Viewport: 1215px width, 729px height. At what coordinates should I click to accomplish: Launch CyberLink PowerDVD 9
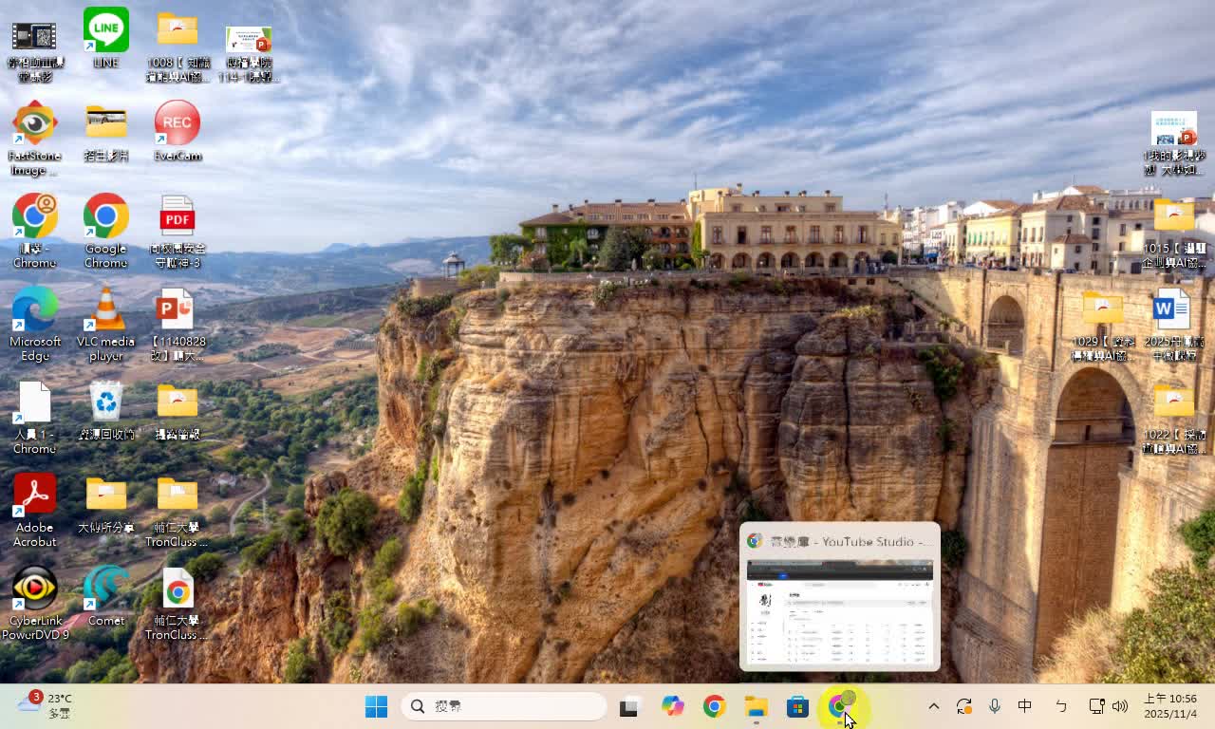(x=34, y=589)
